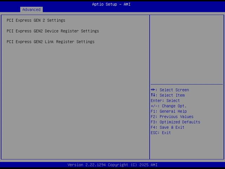The height and width of the screenshot is (169, 225).
Task: Click the F1: General Help line
Action: point(169,111)
